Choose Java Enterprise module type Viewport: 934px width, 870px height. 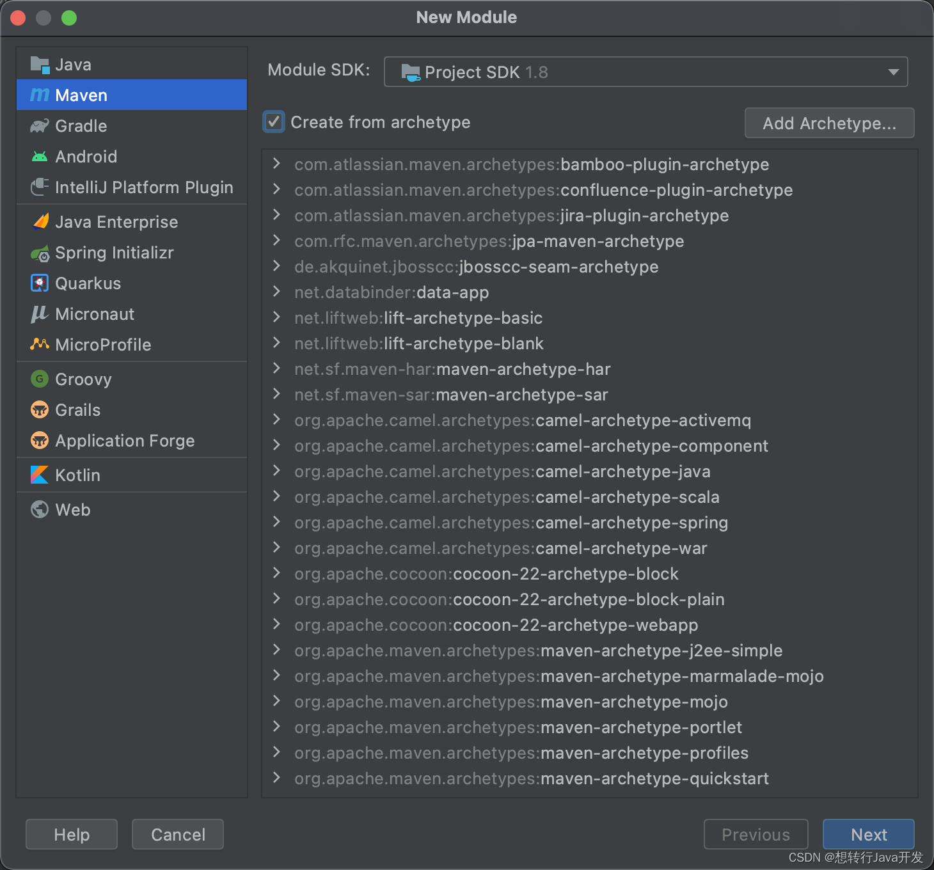click(132, 222)
